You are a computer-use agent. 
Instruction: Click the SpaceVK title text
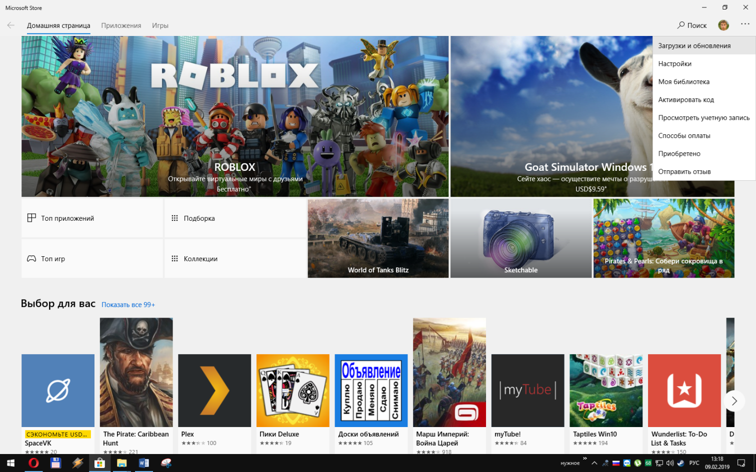click(38, 444)
